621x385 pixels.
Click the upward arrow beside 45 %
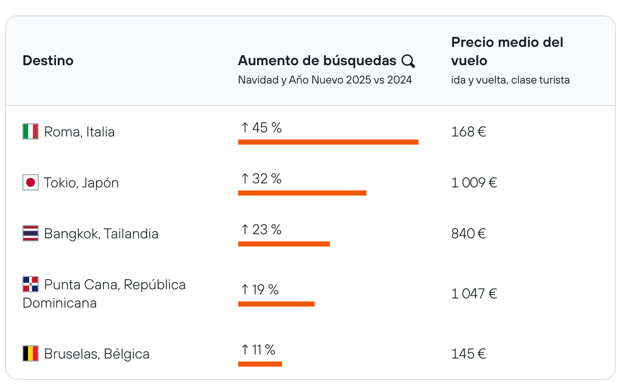click(x=245, y=128)
